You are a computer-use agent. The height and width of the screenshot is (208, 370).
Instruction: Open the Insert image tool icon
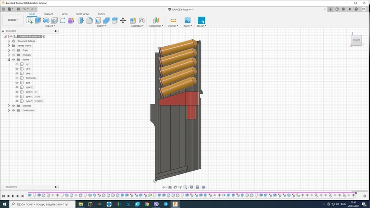click(x=187, y=20)
